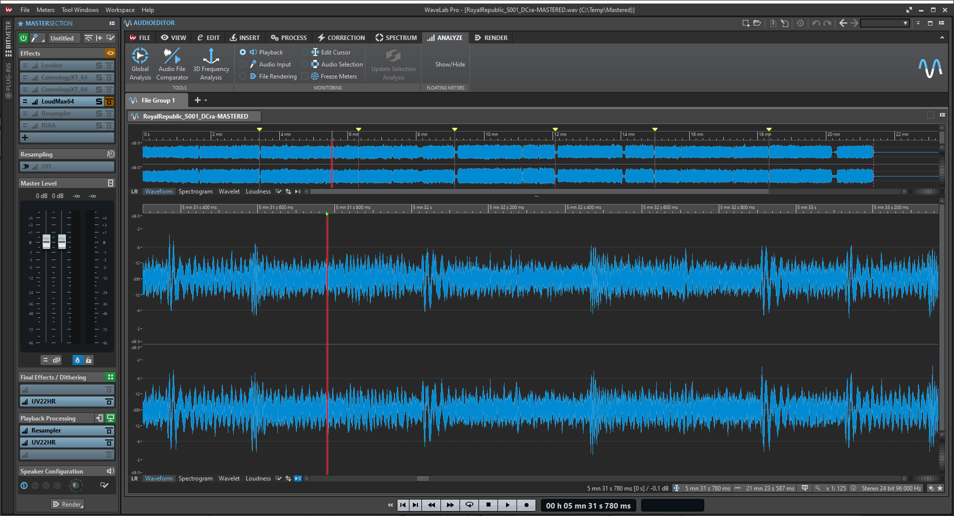Click the green Final Effects grid icon
The width and height of the screenshot is (954, 516).
coord(111,377)
